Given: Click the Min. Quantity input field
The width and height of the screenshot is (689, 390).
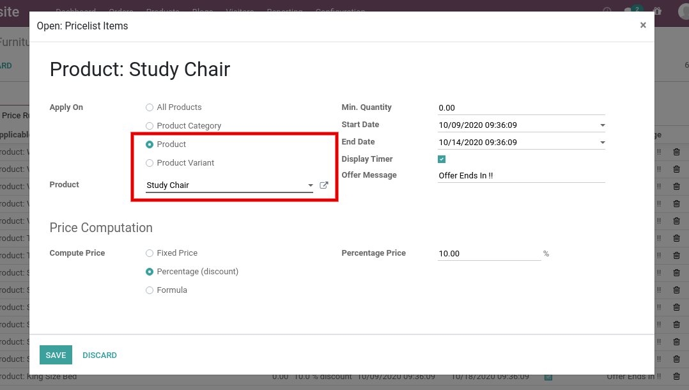Looking at the screenshot, I should point(521,108).
